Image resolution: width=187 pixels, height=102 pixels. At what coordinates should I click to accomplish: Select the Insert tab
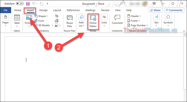30,10
